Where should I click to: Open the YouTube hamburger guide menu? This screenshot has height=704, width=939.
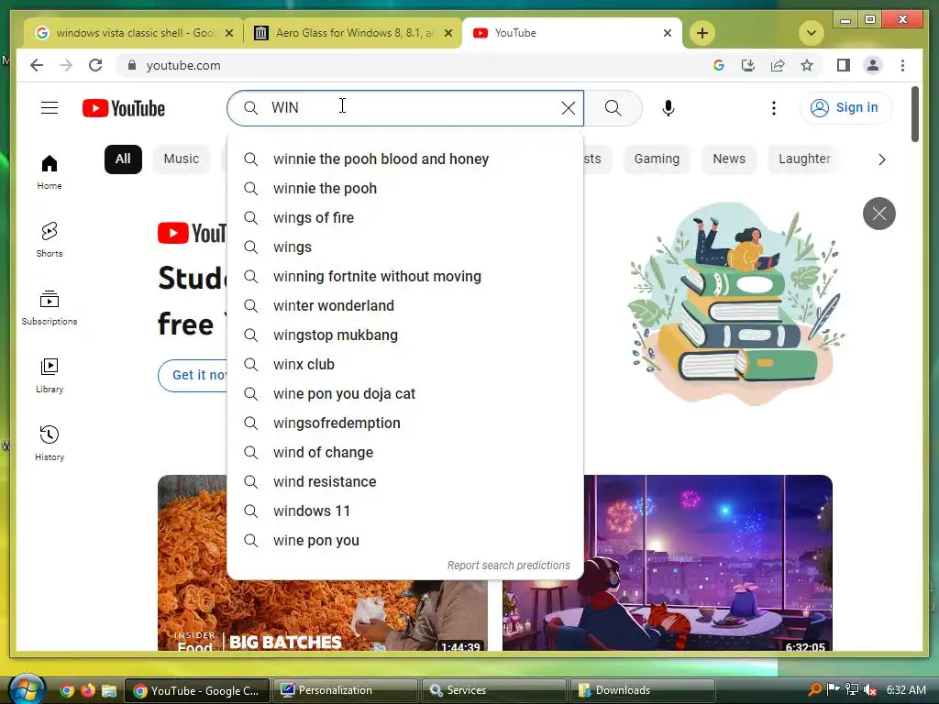point(50,108)
